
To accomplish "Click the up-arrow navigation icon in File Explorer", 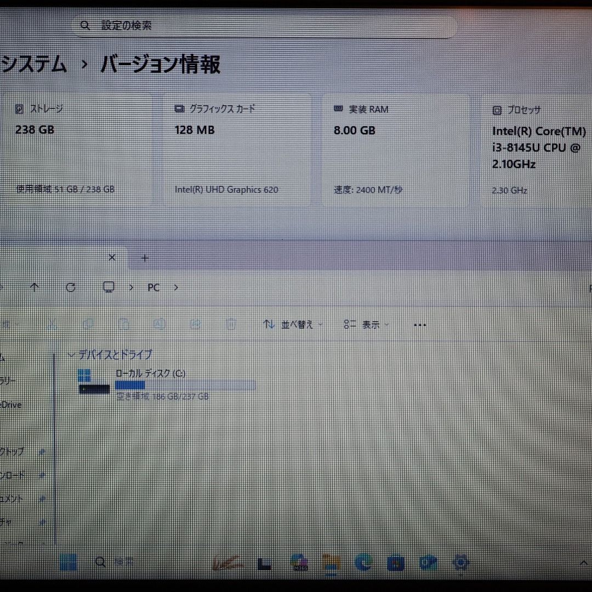I will 34,287.
